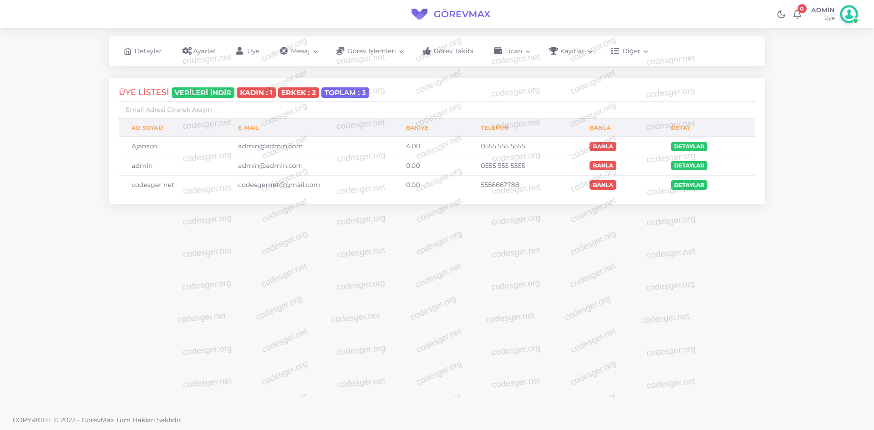Click the person icon for Üye
Image resolution: width=874 pixels, height=430 pixels.
click(x=239, y=51)
